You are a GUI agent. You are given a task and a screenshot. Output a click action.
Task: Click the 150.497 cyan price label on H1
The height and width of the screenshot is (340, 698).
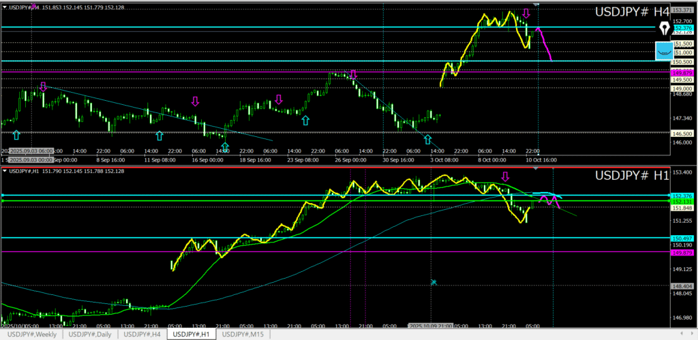tap(682, 238)
